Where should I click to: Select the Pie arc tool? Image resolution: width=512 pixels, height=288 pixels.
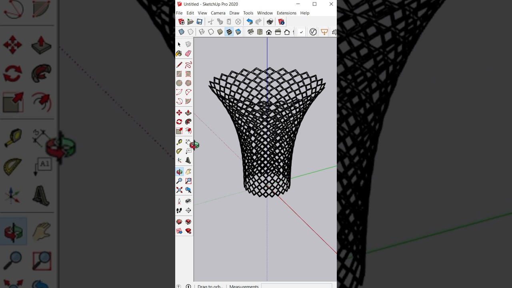188,102
